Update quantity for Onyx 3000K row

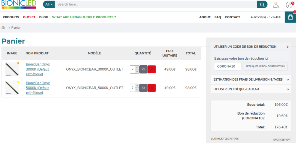click(x=144, y=69)
